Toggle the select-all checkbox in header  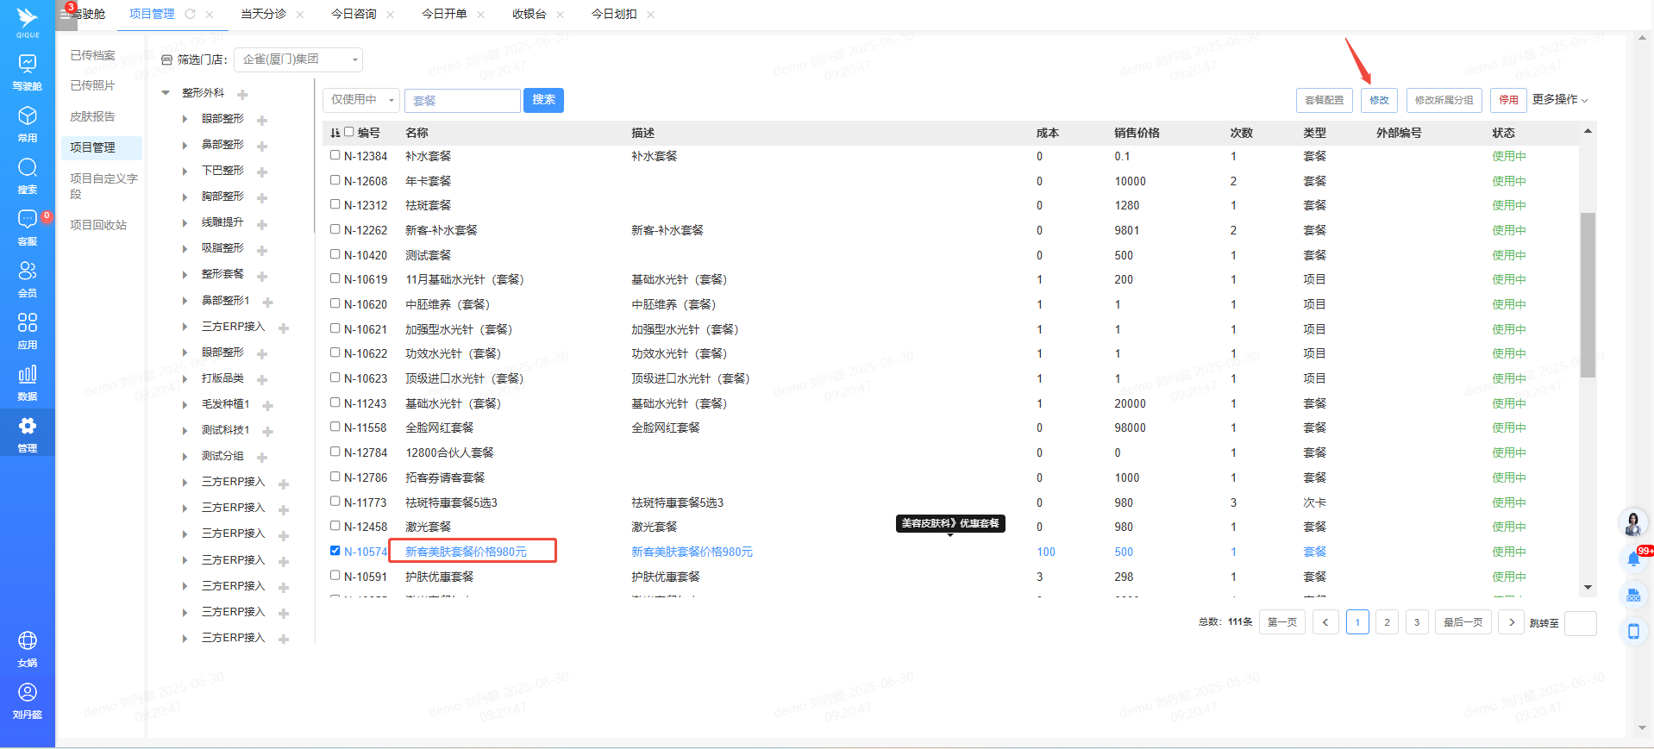click(x=349, y=132)
